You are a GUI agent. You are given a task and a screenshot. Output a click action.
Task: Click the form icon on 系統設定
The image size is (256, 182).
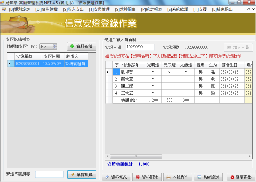click(x=199, y=177)
